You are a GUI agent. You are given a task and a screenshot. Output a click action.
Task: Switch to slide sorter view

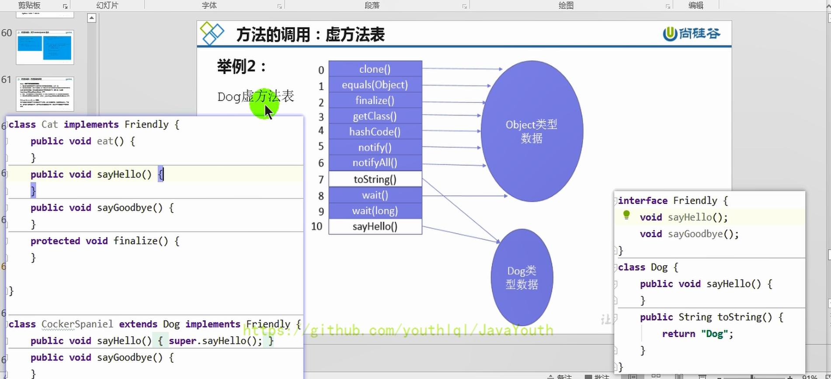click(656, 376)
